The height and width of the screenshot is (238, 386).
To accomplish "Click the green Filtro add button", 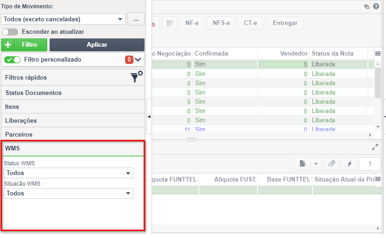I will (24, 45).
